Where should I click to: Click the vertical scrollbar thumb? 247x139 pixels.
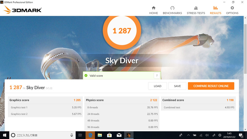(245, 49)
